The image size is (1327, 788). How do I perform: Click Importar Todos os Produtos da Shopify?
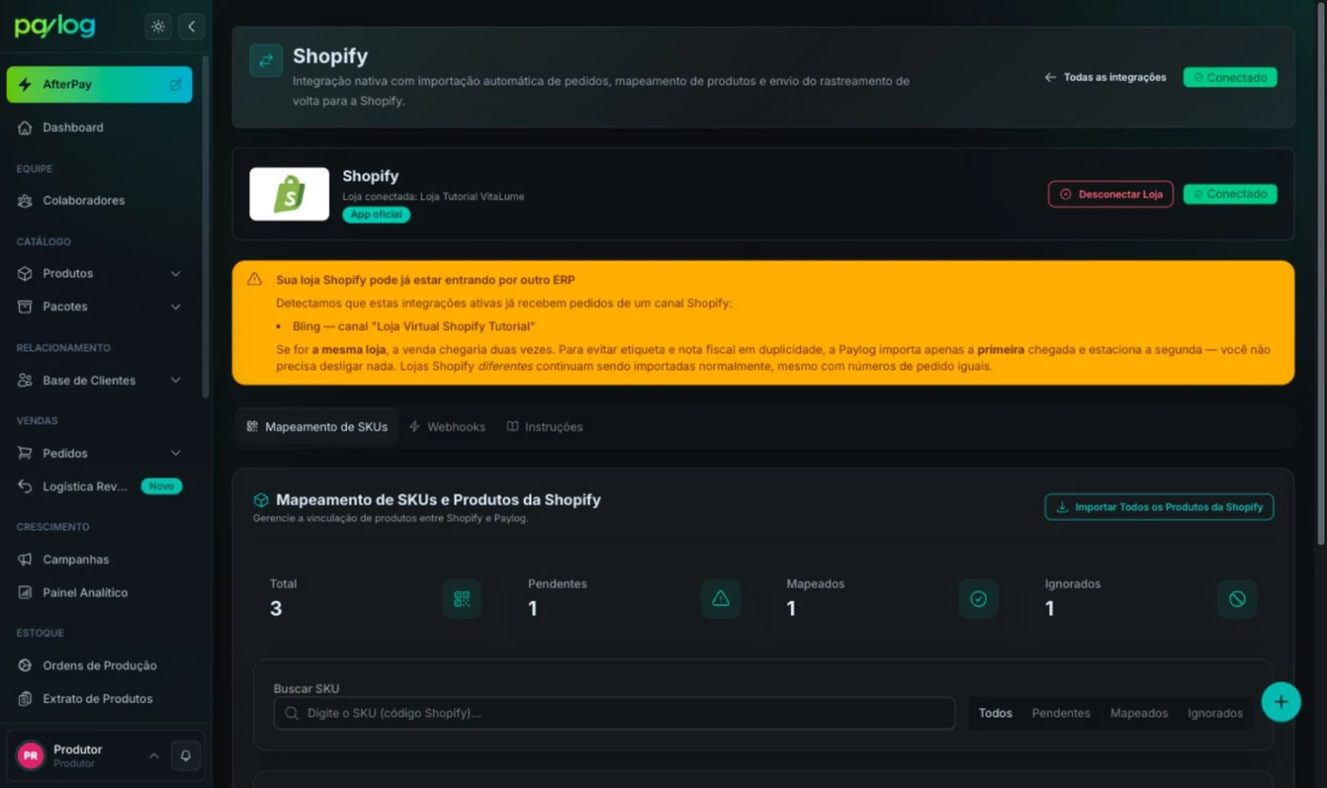tap(1159, 507)
